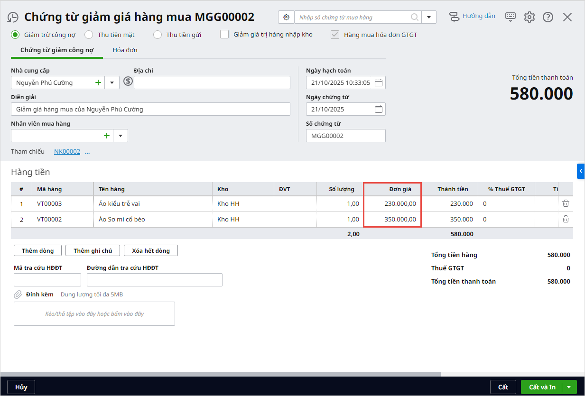
Task: Click the help question mark icon
Action: tap(548, 17)
